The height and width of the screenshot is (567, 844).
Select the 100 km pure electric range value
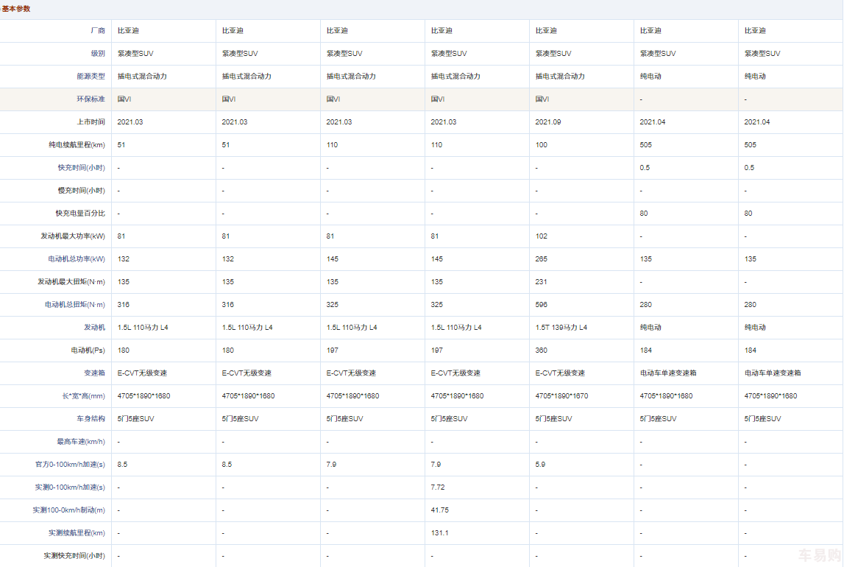point(542,145)
